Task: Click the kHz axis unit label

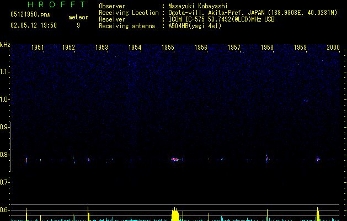Action: (x=5, y=45)
